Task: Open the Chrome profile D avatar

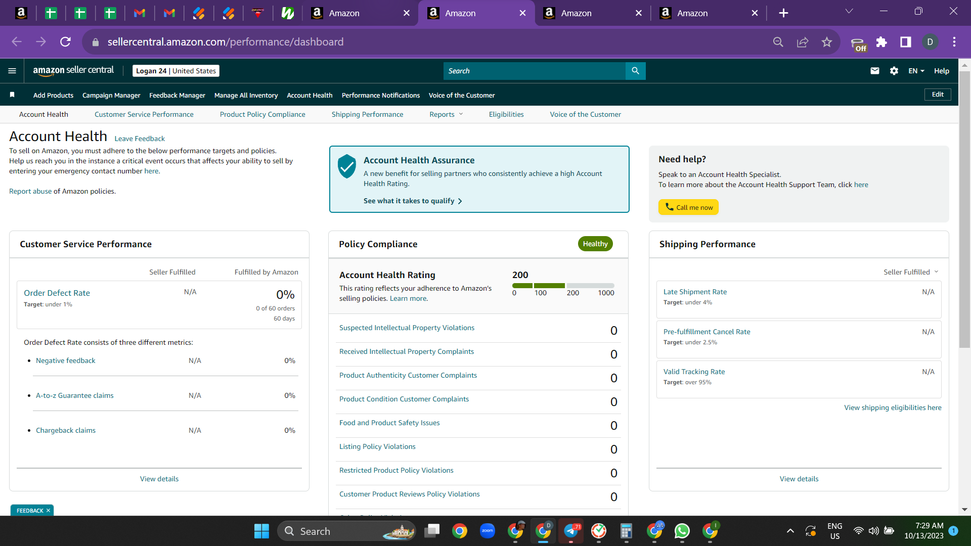Action: 930,42
